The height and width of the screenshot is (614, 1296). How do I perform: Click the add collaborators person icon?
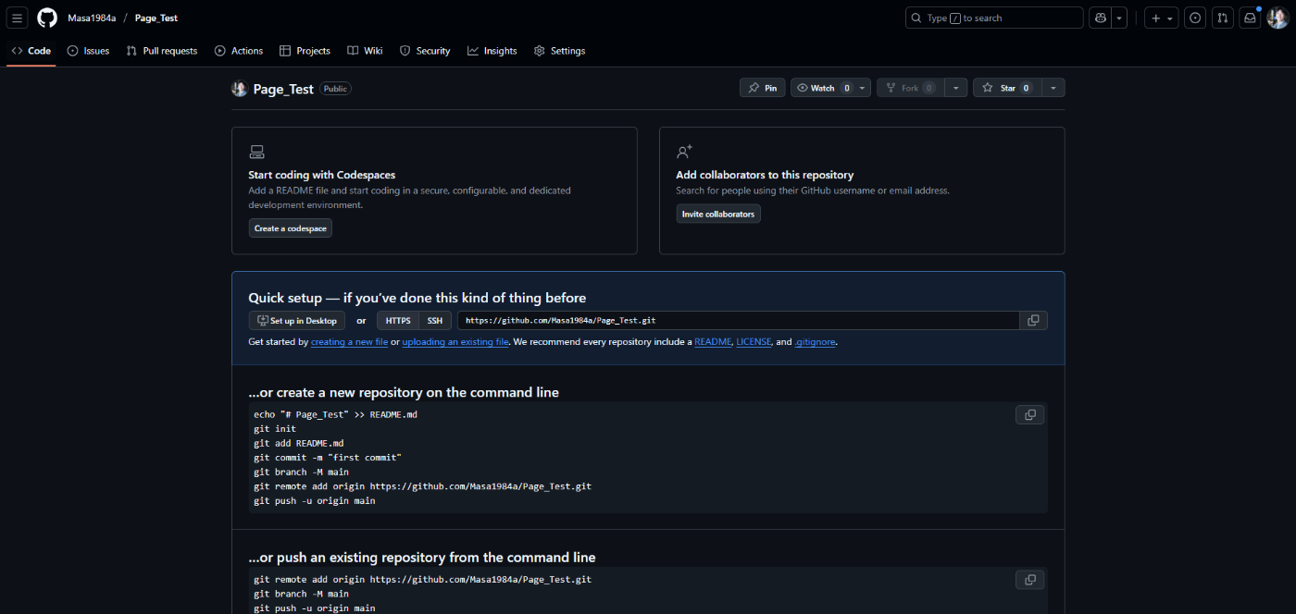(x=684, y=152)
